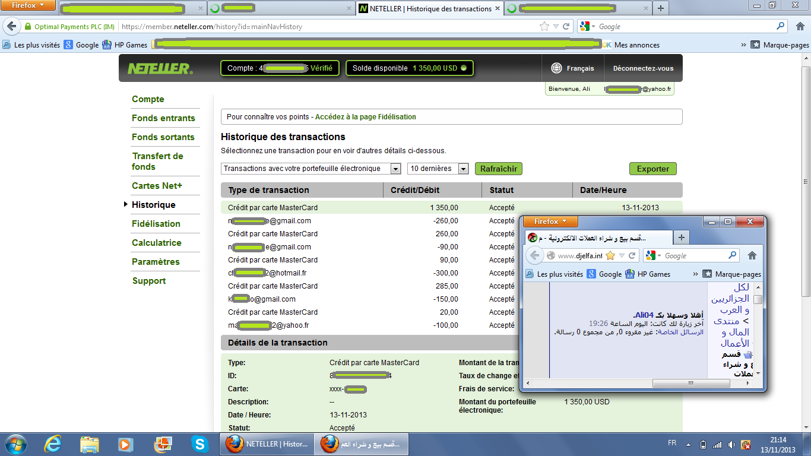Click the Google search field in small window
The height and width of the screenshot is (456, 811).
(x=695, y=255)
